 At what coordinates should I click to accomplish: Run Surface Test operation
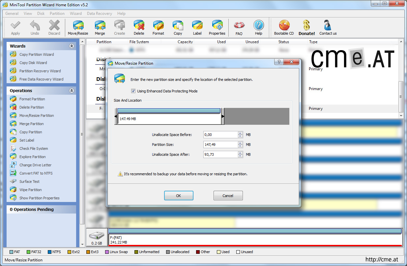pyautogui.click(x=29, y=182)
